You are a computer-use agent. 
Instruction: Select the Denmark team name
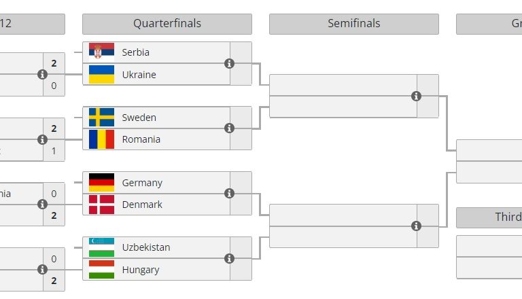pos(142,204)
